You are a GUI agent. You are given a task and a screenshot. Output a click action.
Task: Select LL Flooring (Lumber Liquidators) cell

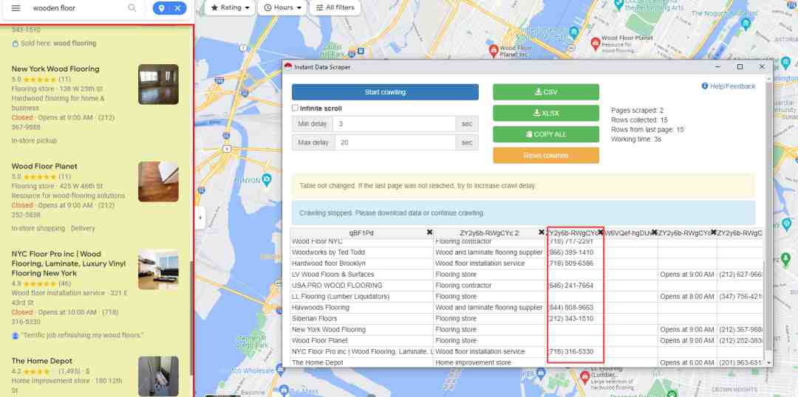[x=362, y=297]
